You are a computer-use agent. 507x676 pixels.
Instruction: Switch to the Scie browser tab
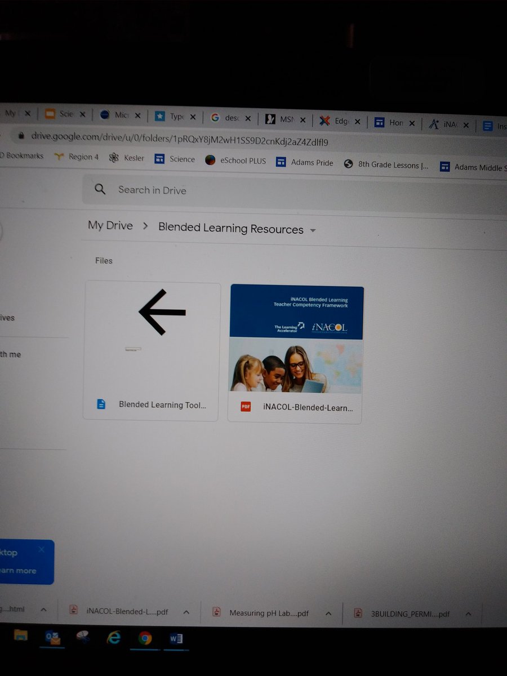pyautogui.click(x=59, y=114)
